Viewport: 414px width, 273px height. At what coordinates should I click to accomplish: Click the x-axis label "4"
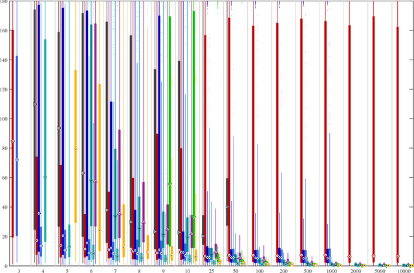click(x=43, y=271)
